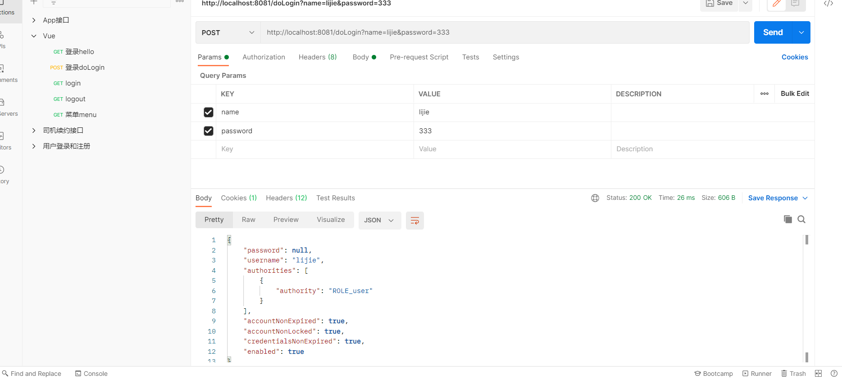842x379 pixels.
Task: Select the Visualize view
Action: tap(331, 220)
